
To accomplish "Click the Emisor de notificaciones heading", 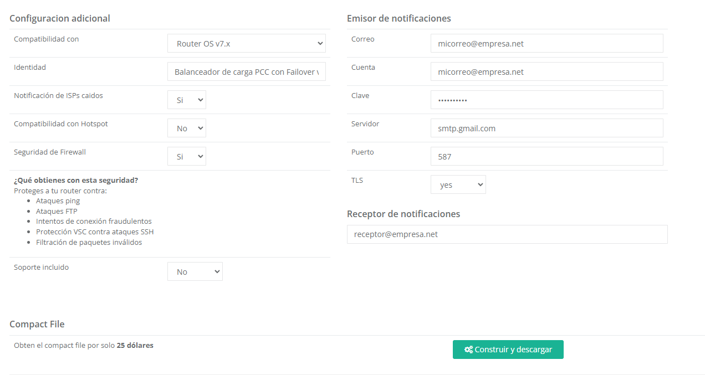I will point(399,18).
